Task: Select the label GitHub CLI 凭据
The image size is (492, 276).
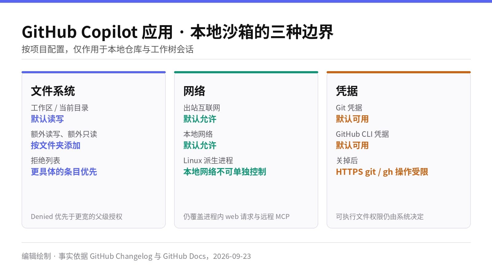Action: click(363, 134)
